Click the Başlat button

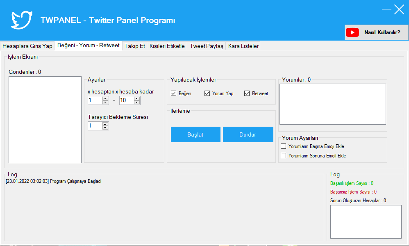(195, 134)
